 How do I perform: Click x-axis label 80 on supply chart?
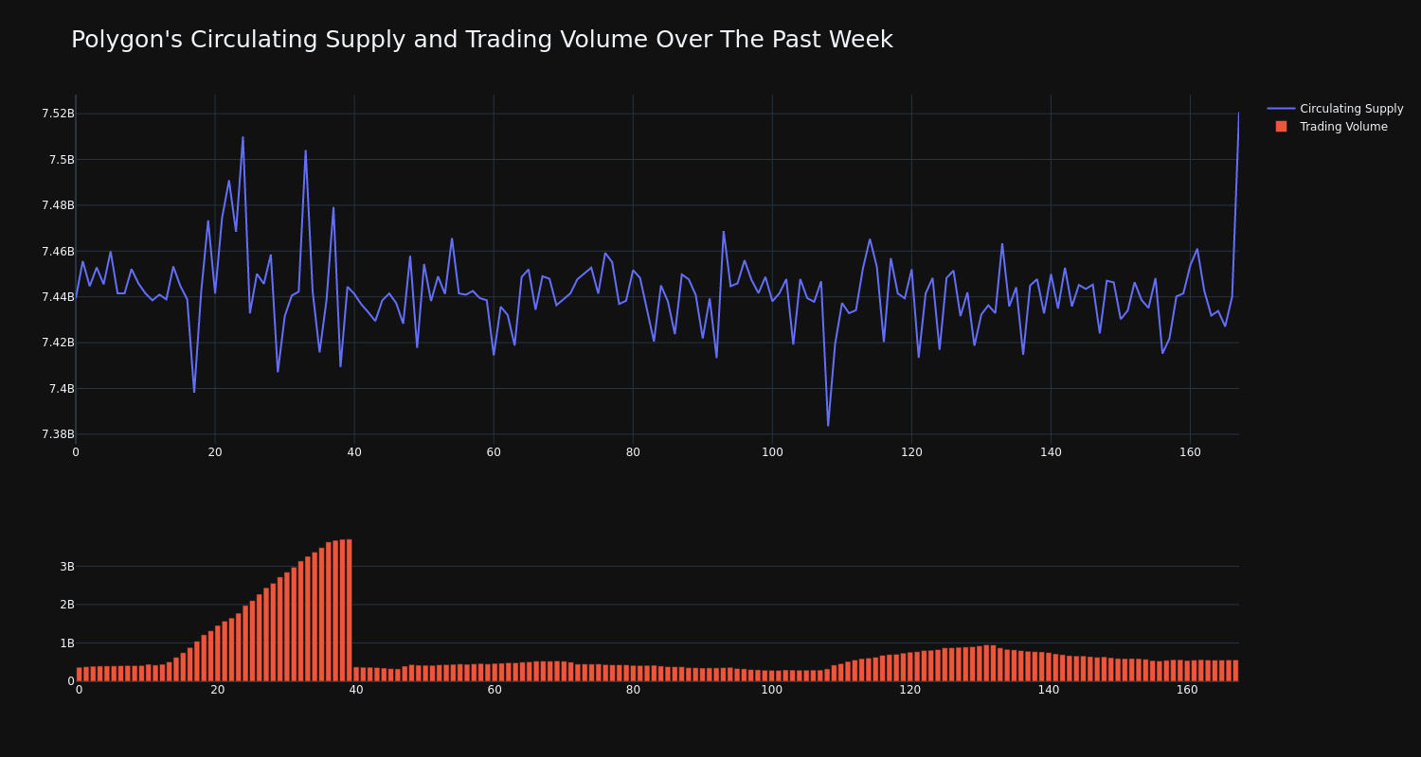click(x=633, y=452)
